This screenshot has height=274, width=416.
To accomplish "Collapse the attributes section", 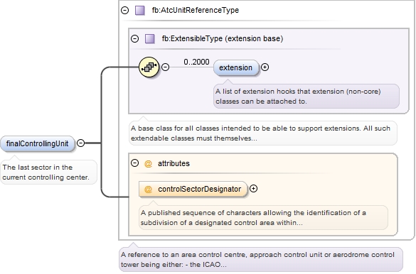I will click(x=135, y=163).
